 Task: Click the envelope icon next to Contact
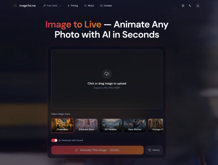101,5
